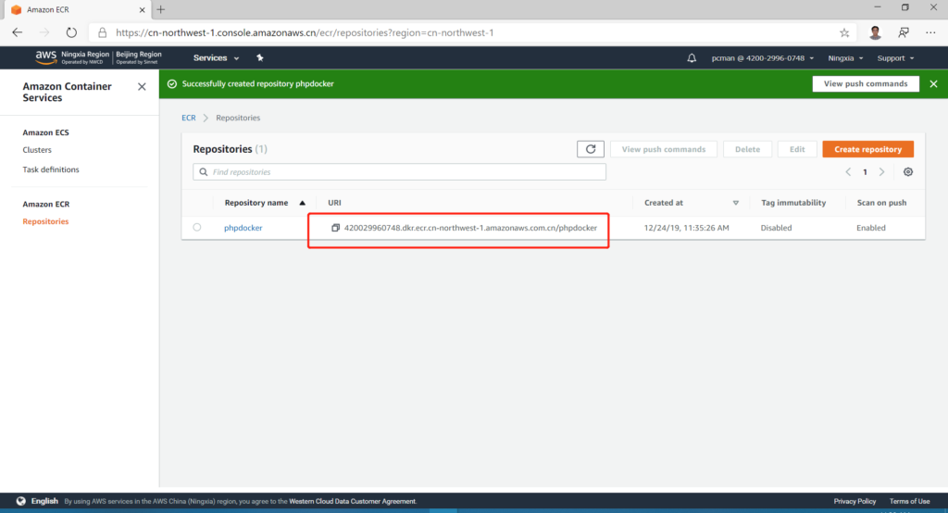Click the refresh repositories icon button
Viewport: 948px width, 513px height.
590,149
